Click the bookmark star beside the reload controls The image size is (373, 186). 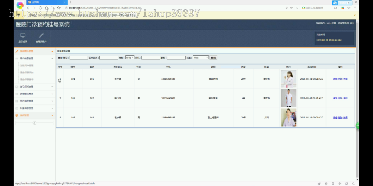(x=58, y=8)
